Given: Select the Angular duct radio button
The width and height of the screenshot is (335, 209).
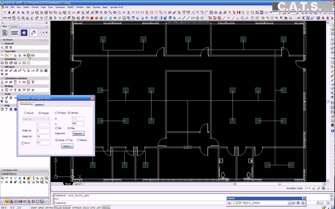Looking at the screenshot, I should (40, 113).
